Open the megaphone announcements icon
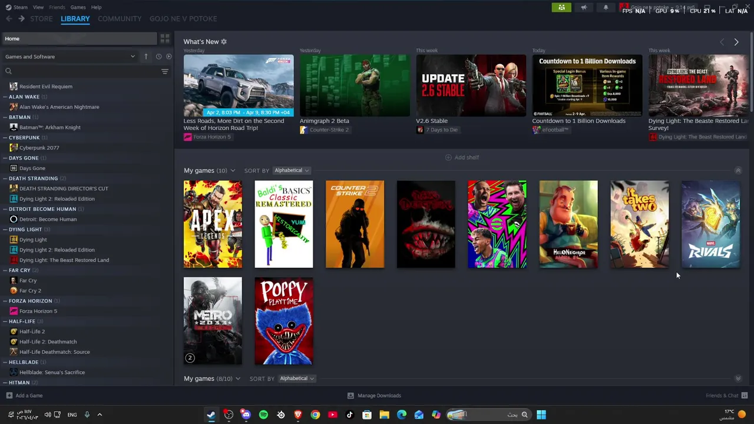Image resolution: width=754 pixels, height=424 pixels. click(x=584, y=8)
